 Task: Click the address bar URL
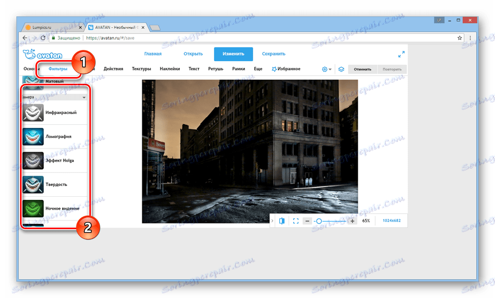(x=110, y=38)
